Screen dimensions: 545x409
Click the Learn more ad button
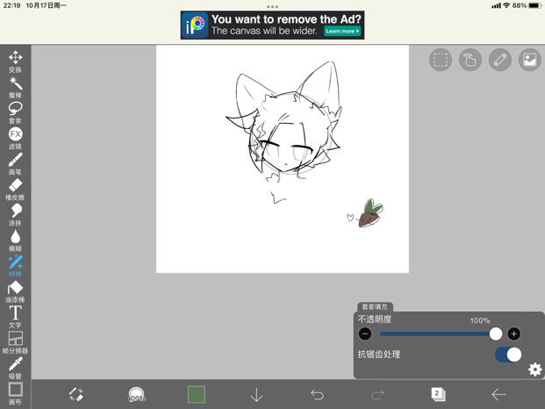click(x=341, y=31)
